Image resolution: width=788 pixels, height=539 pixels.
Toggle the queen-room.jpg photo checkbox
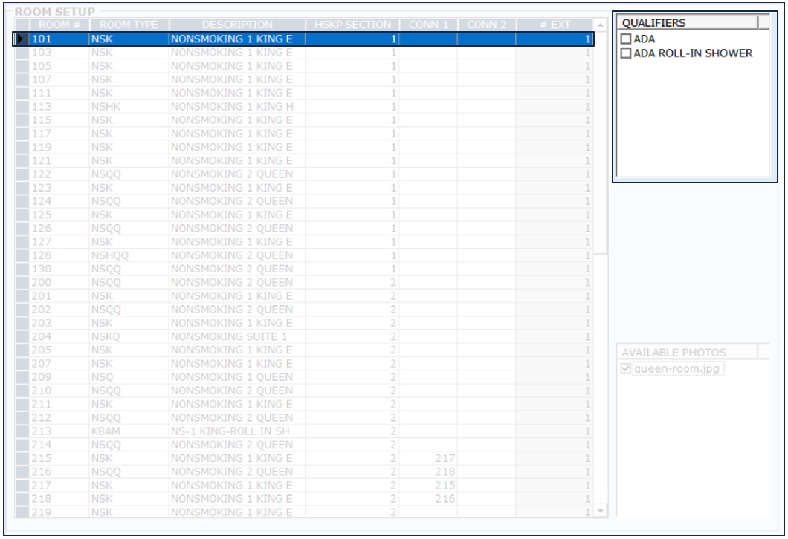point(626,369)
